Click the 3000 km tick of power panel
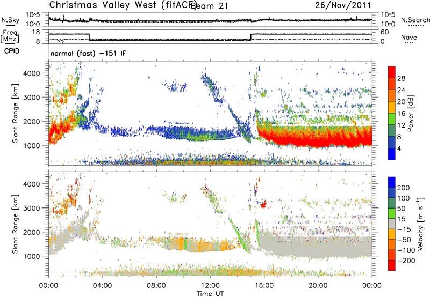Image resolution: width=430 pixels, height=297 pixels. click(x=32, y=98)
